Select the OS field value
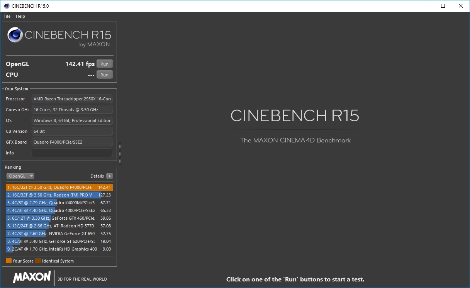This screenshot has height=288, width=470. coord(72,120)
